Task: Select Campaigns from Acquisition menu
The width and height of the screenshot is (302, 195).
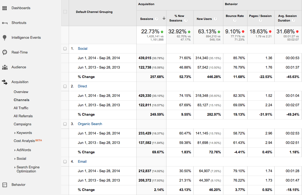Action: pos(23,124)
